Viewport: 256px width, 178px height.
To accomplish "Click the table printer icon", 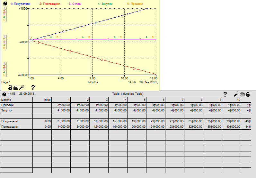I will (242, 94).
